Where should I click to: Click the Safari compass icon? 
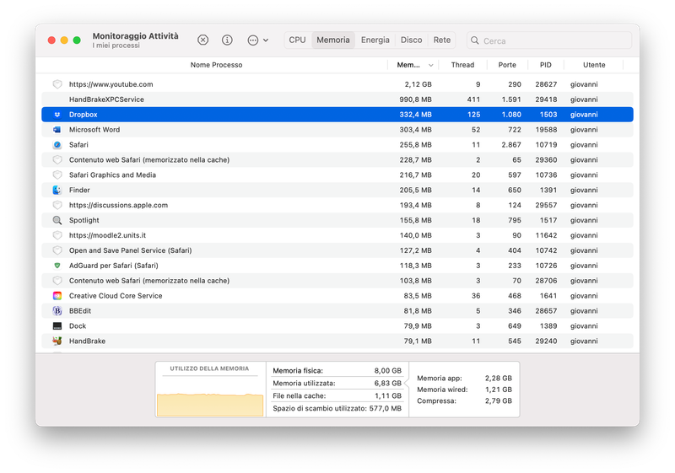[57, 145]
